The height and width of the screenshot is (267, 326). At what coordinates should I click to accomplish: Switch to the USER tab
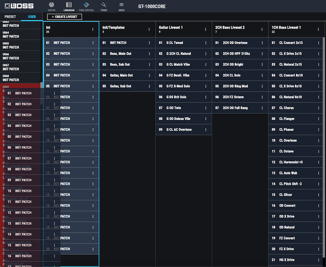(32, 17)
